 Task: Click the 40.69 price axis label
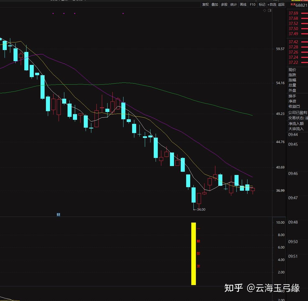point(280,167)
